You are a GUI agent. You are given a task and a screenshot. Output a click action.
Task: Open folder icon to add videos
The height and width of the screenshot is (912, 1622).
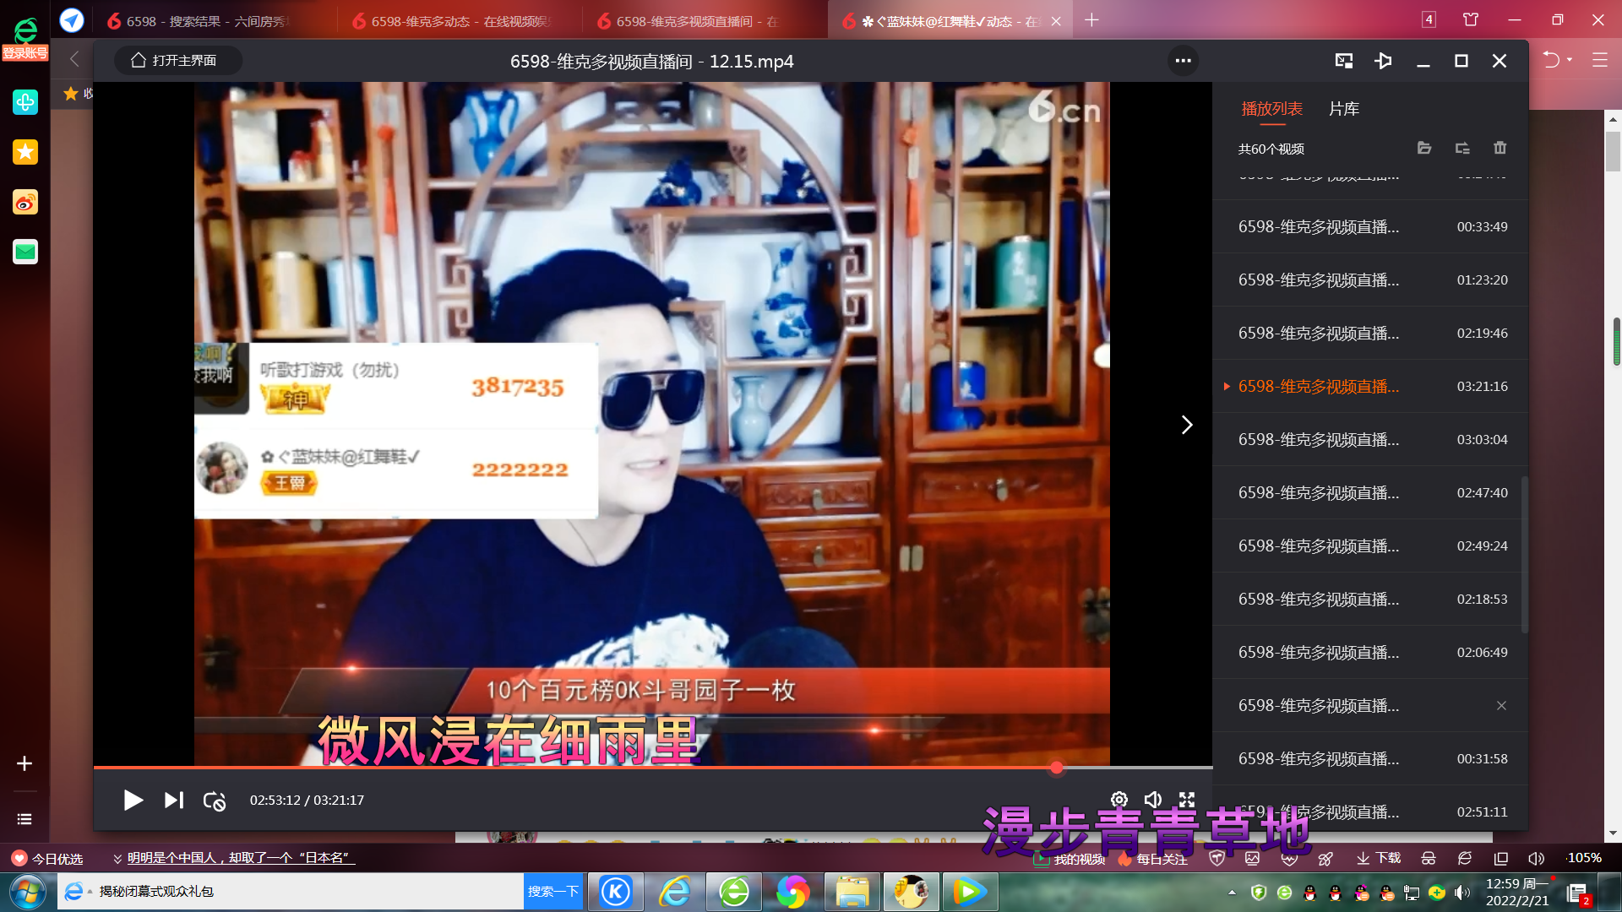coord(1424,148)
